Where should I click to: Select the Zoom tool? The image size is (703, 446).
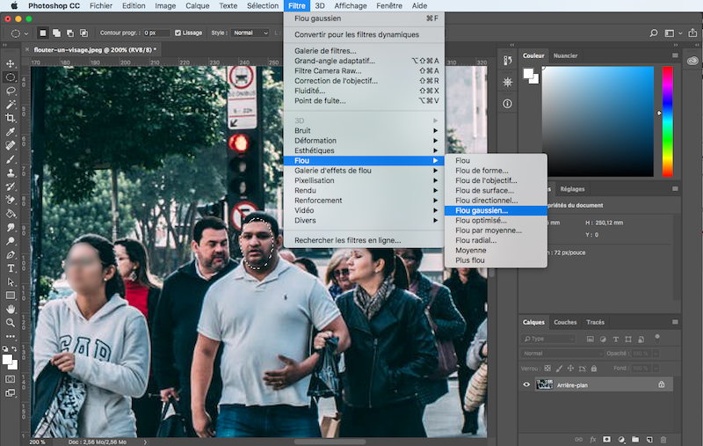11,323
